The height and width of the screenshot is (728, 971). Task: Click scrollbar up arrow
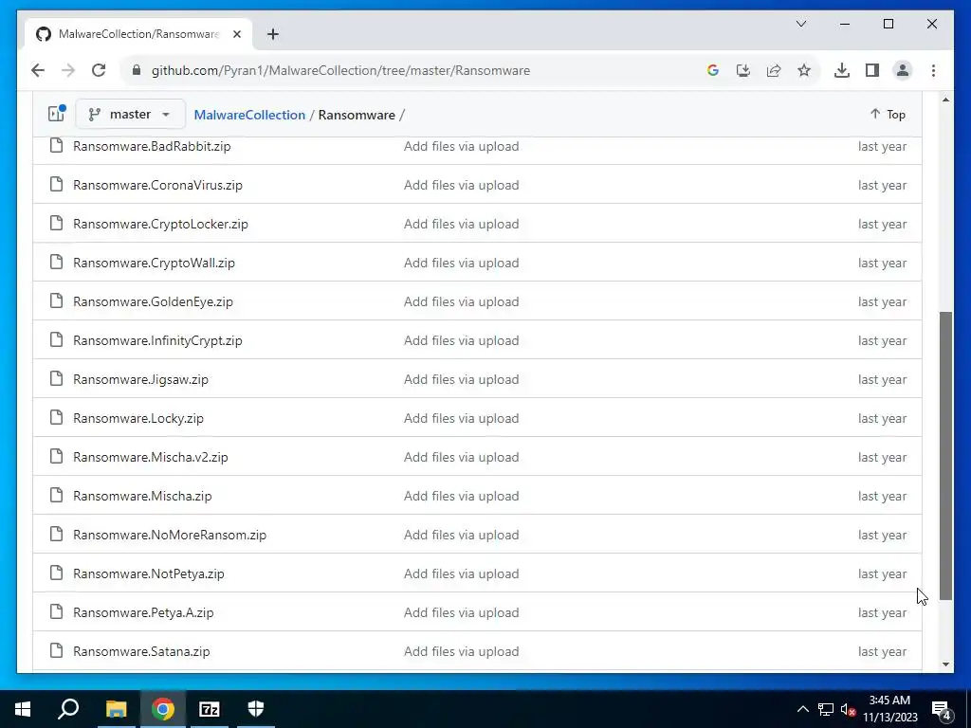coord(945,100)
